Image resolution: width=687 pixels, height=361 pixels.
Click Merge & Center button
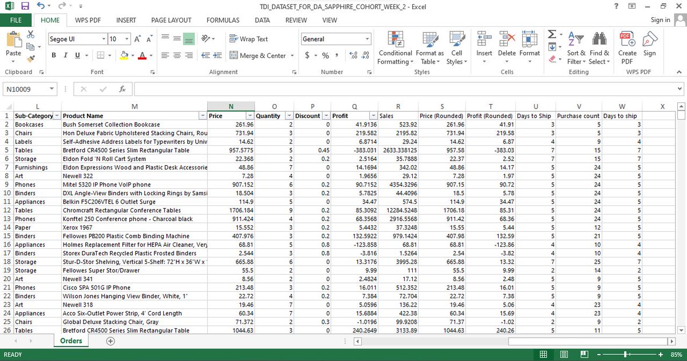(x=258, y=55)
